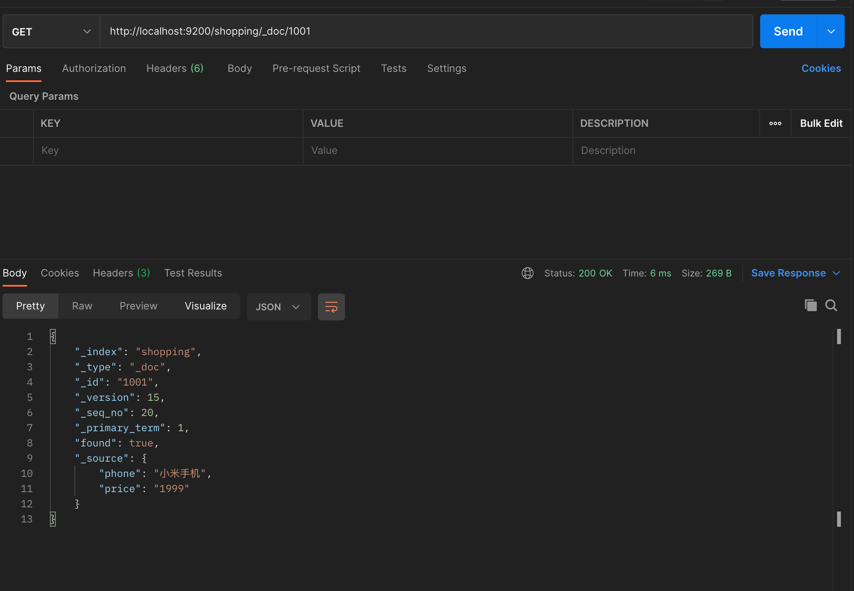This screenshot has width=854, height=591.
Task: Click the _version value 15
Action: [x=153, y=397]
